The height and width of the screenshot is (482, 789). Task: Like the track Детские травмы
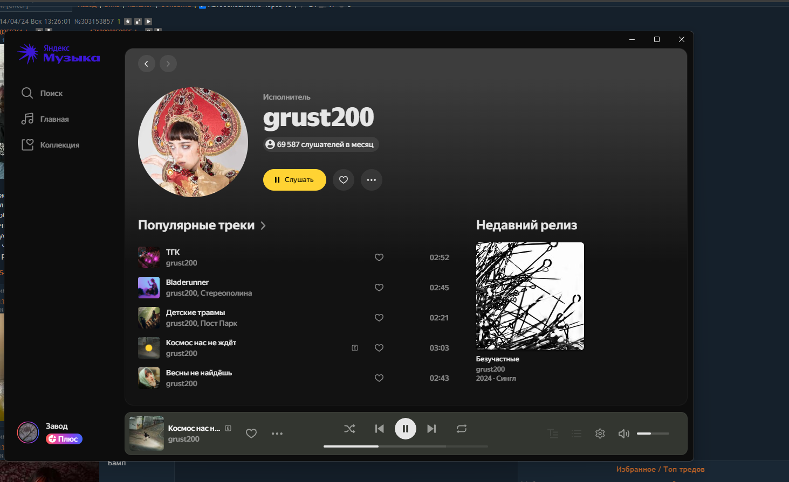pyautogui.click(x=379, y=318)
